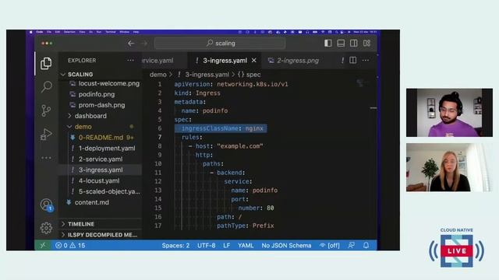Open the Search view in the activity bar

point(47,86)
